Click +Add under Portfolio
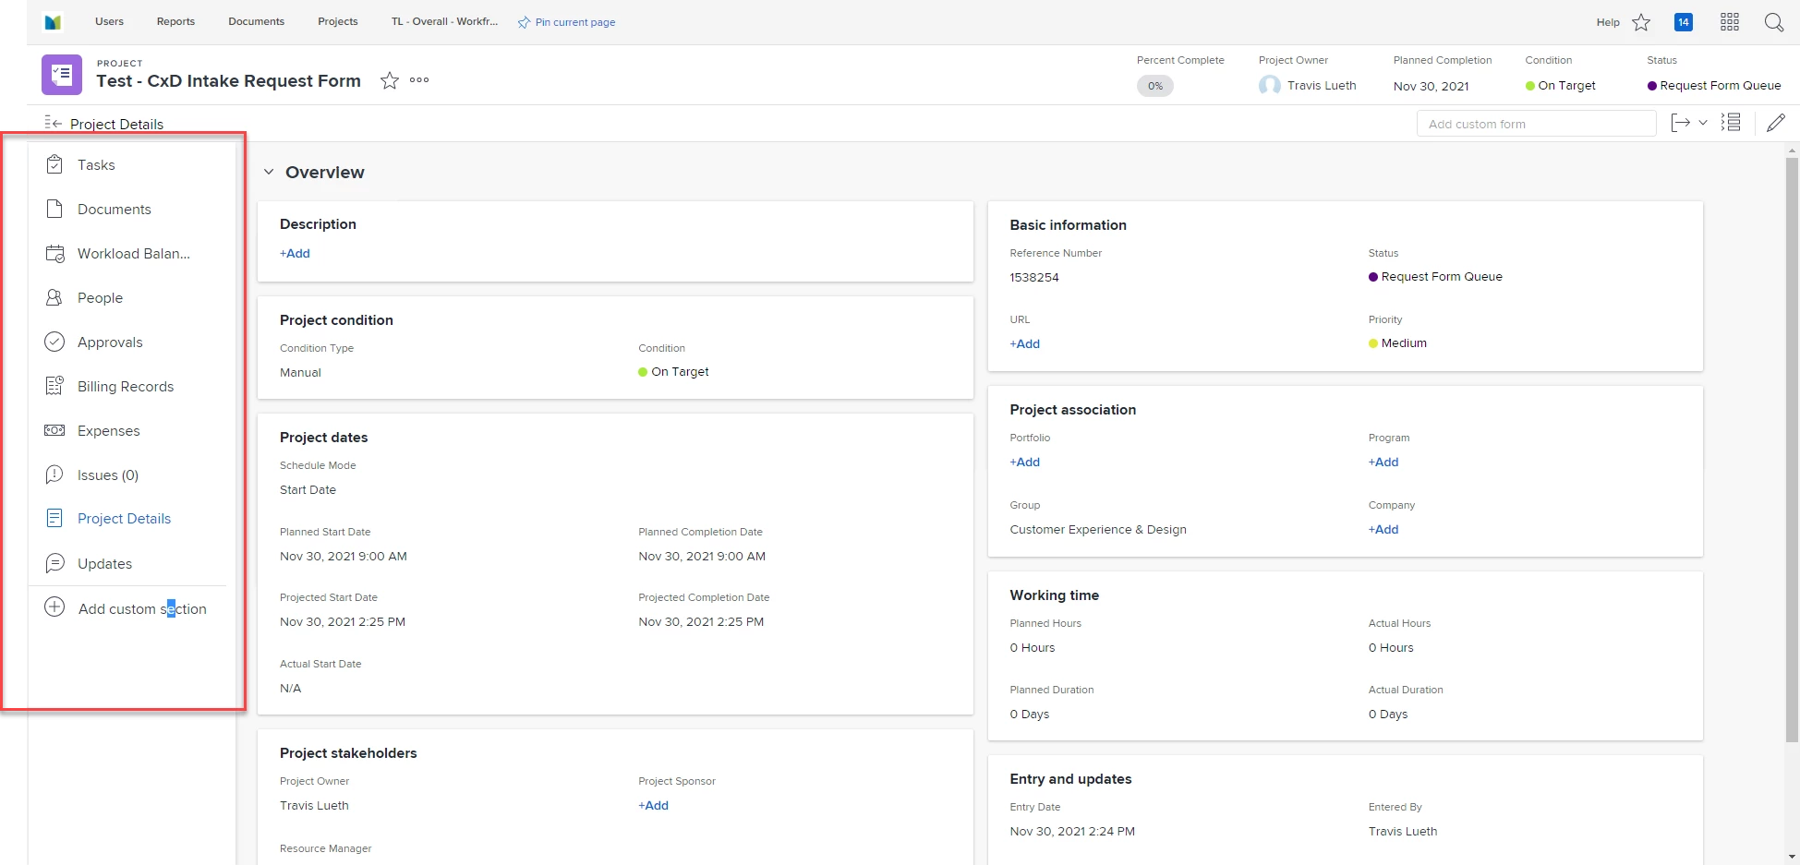Image resolution: width=1800 pixels, height=865 pixels. 1024,462
